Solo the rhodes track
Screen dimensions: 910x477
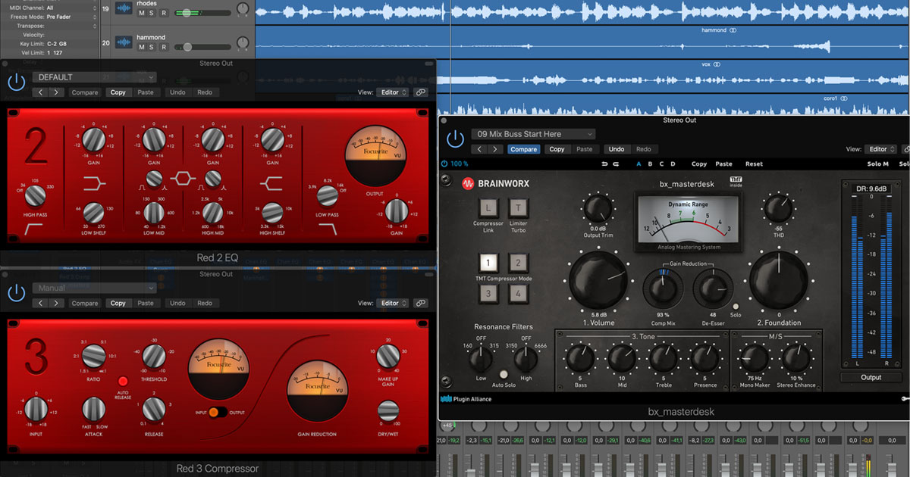tap(152, 13)
